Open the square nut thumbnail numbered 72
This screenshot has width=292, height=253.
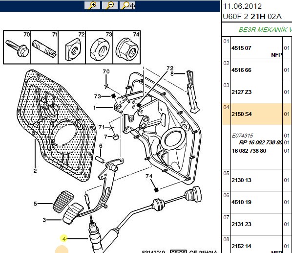click(72, 47)
